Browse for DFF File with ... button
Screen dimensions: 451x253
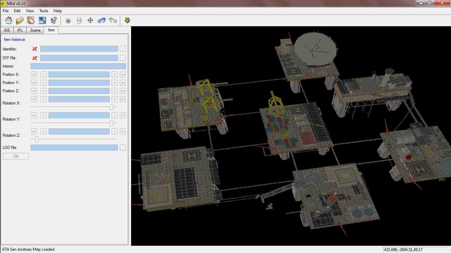[123, 58]
